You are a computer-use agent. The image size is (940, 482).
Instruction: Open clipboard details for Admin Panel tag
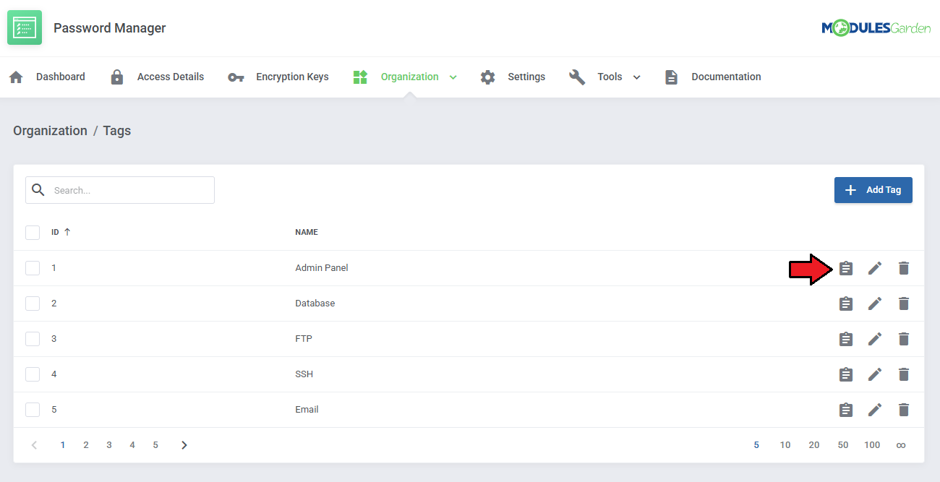coord(846,268)
